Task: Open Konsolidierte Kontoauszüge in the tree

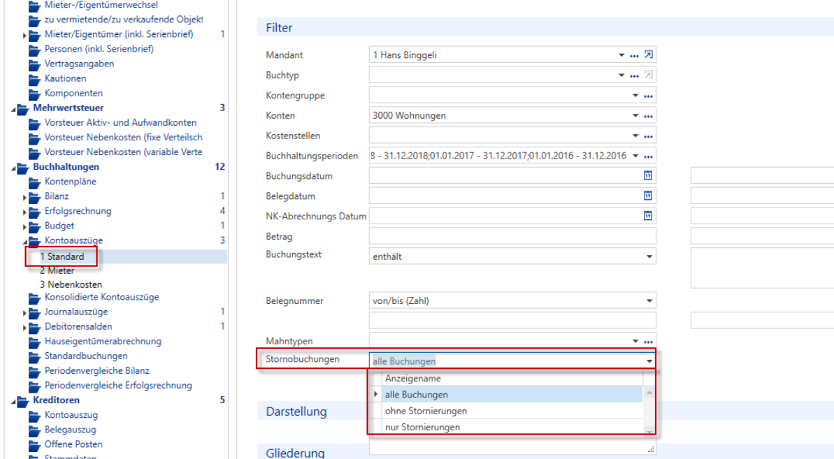Action: (x=101, y=297)
